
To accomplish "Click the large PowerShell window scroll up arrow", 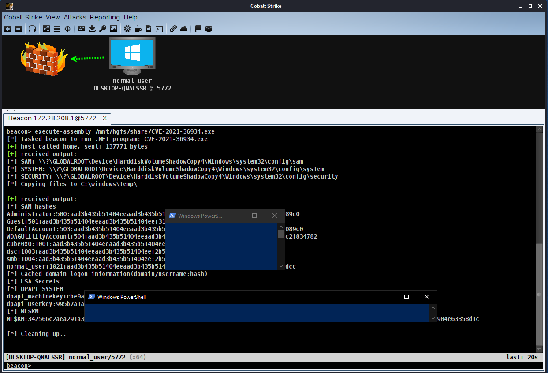I will 433,308.
